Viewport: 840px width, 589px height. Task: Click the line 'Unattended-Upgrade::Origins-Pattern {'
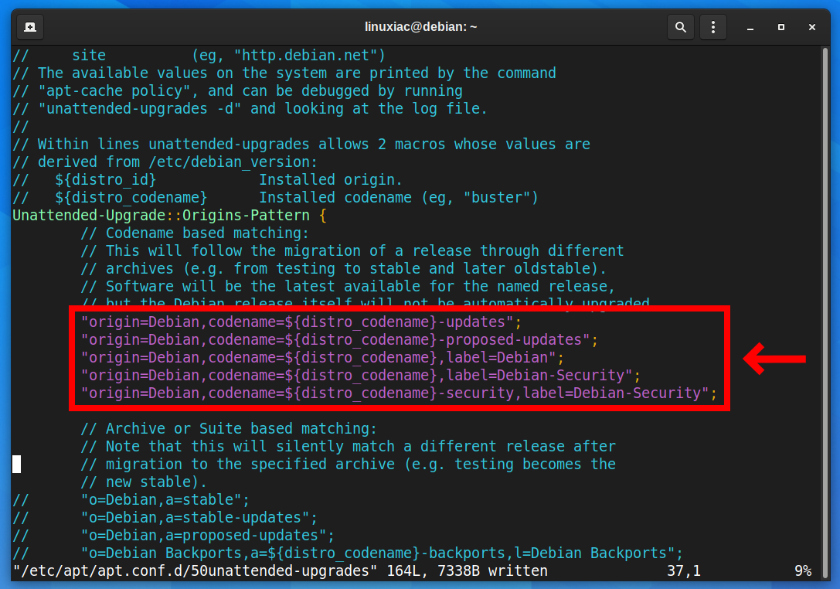169,216
